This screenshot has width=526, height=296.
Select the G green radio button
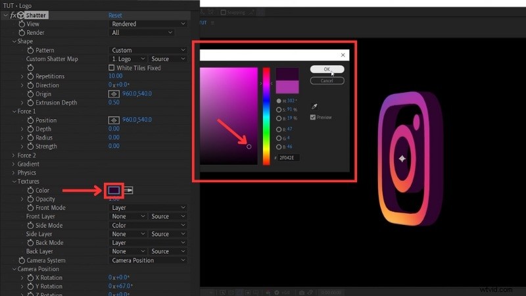tap(279, 138)
